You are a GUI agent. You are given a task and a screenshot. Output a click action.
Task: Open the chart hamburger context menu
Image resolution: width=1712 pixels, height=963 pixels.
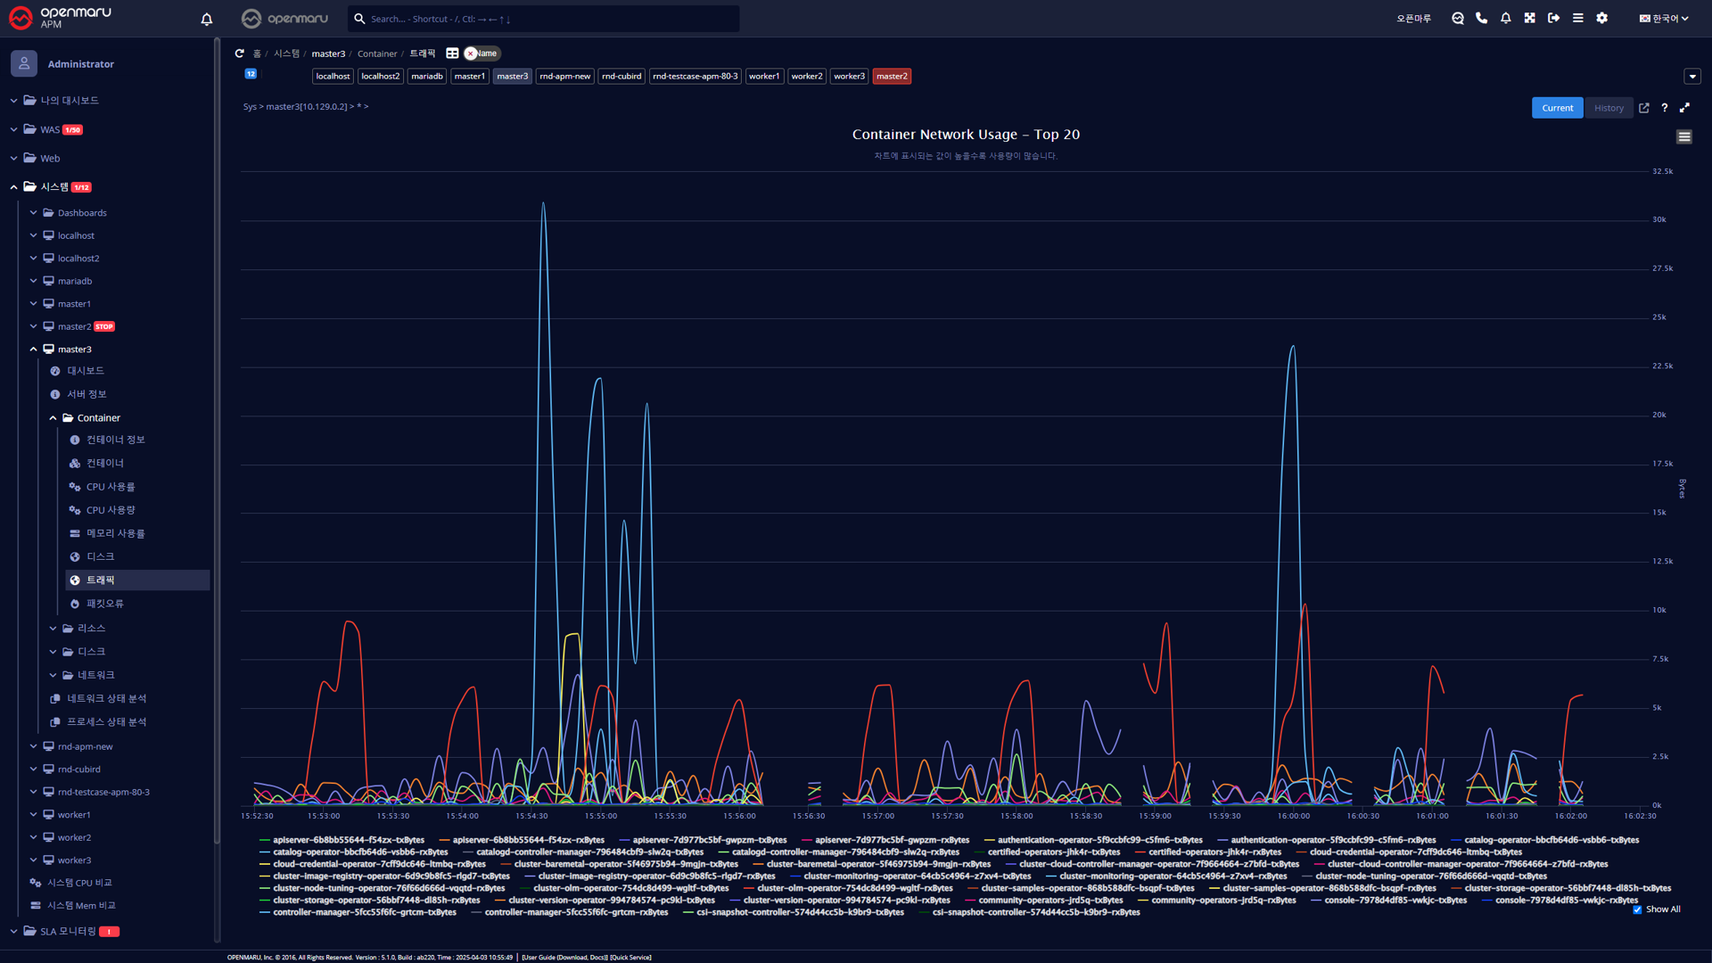tap(1683, 136)
